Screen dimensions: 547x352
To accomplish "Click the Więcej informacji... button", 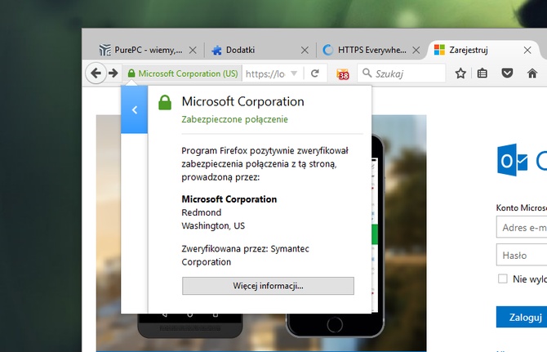I will (268, 286).
